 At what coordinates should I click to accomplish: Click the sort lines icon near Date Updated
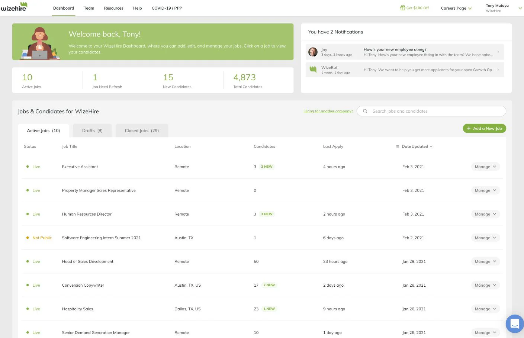click(398, 147)
